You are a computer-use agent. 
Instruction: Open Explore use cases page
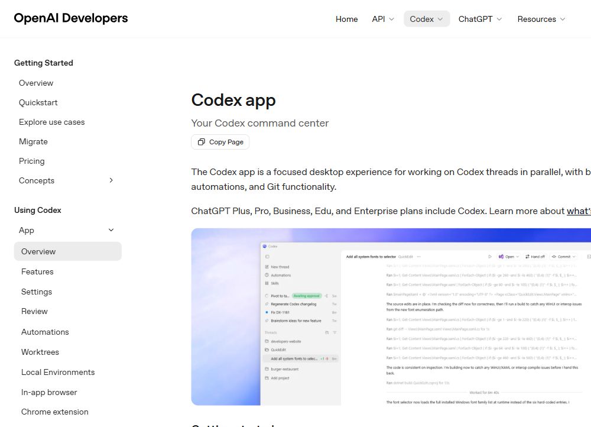(x=51, y=122)
